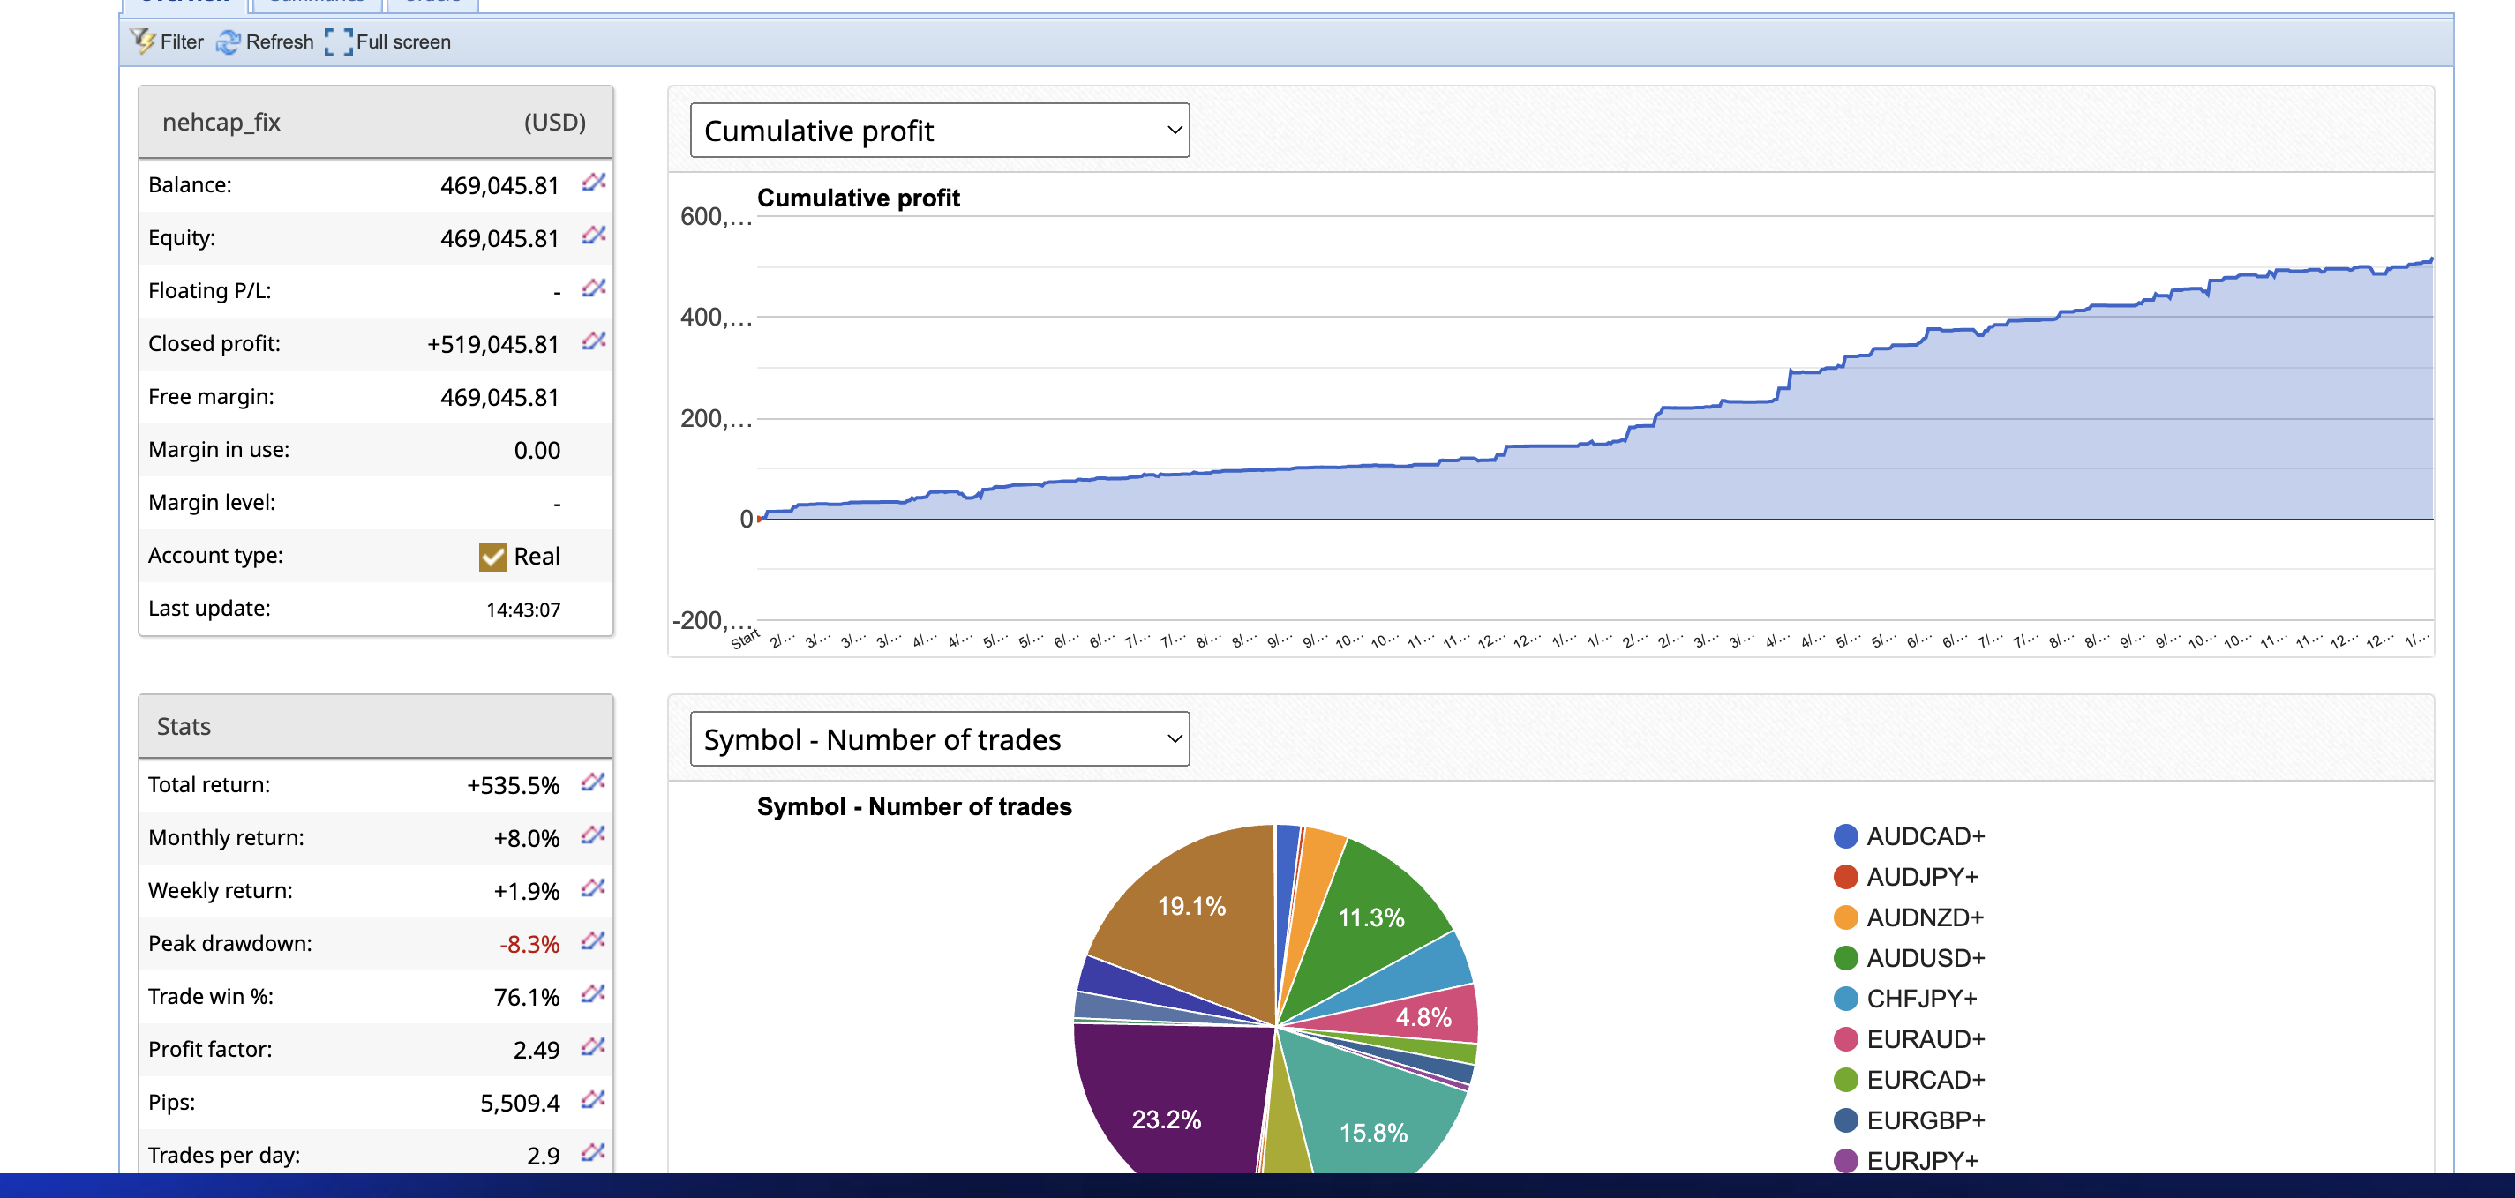This screenshot has width=2515, height=1198.
Task: Click the Filter funnel icon
Action: [x=143, y=41]
